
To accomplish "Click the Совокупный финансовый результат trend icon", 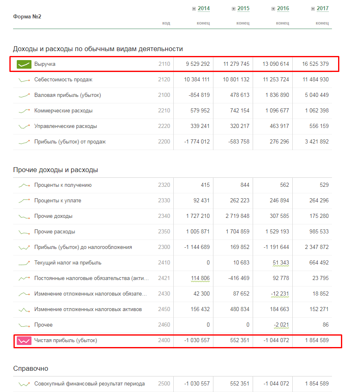I will 24,384.
